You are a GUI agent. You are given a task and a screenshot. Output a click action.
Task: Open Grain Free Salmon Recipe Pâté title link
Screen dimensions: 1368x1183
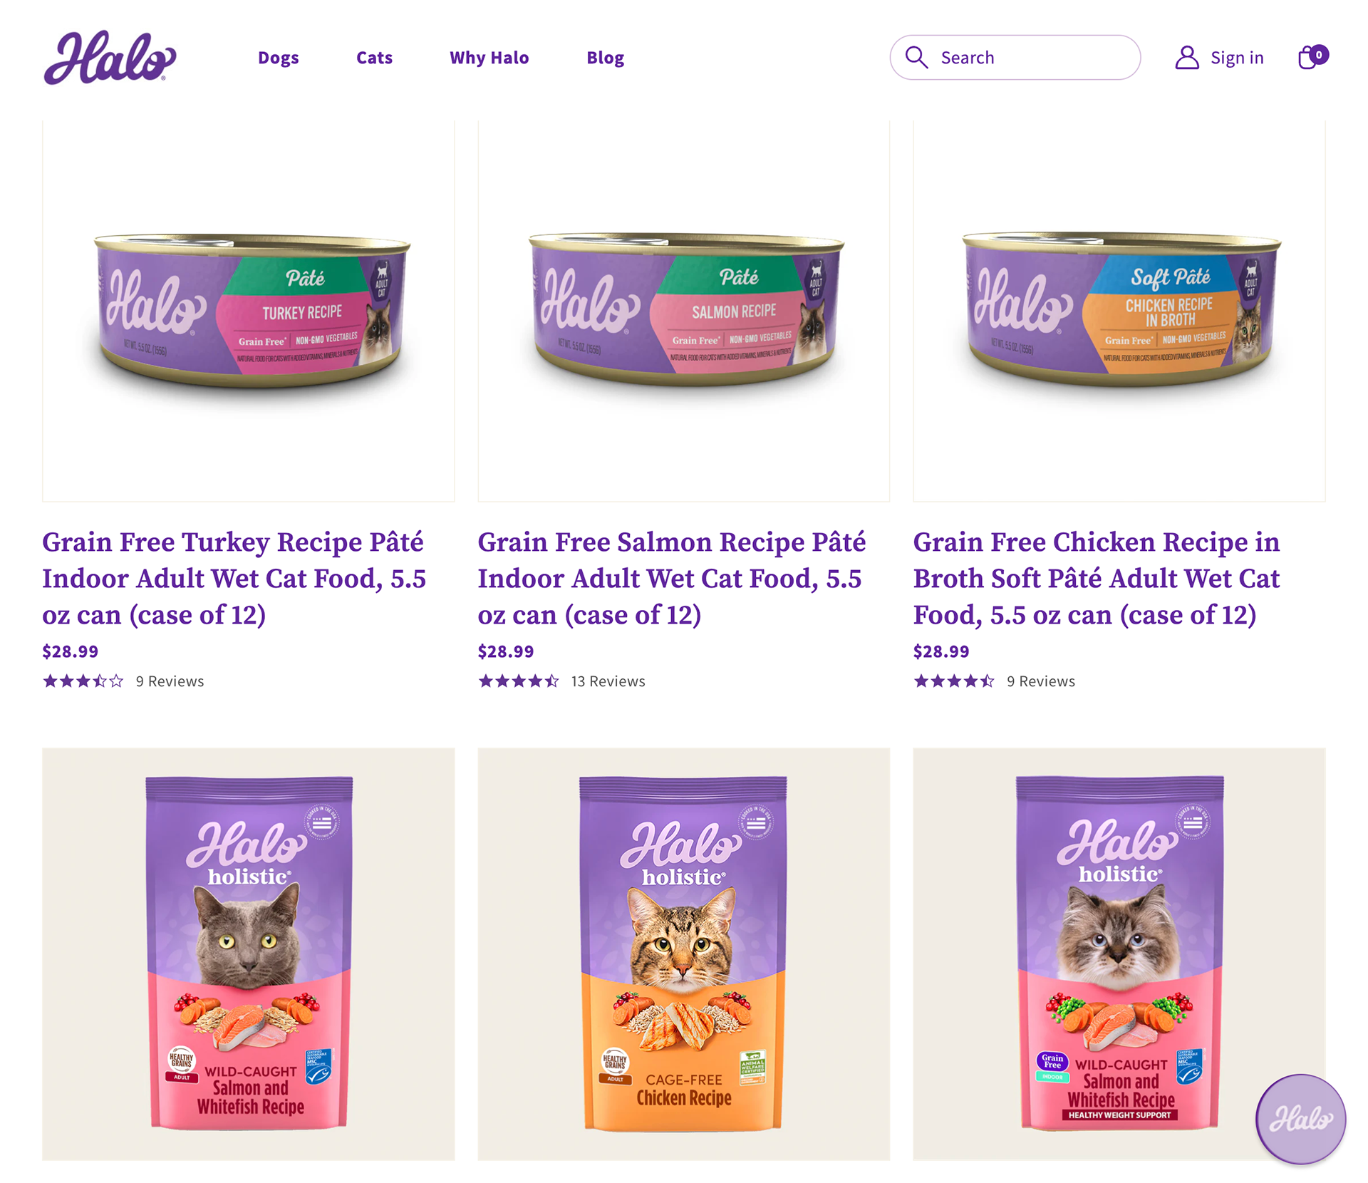[x=671, y=578]
